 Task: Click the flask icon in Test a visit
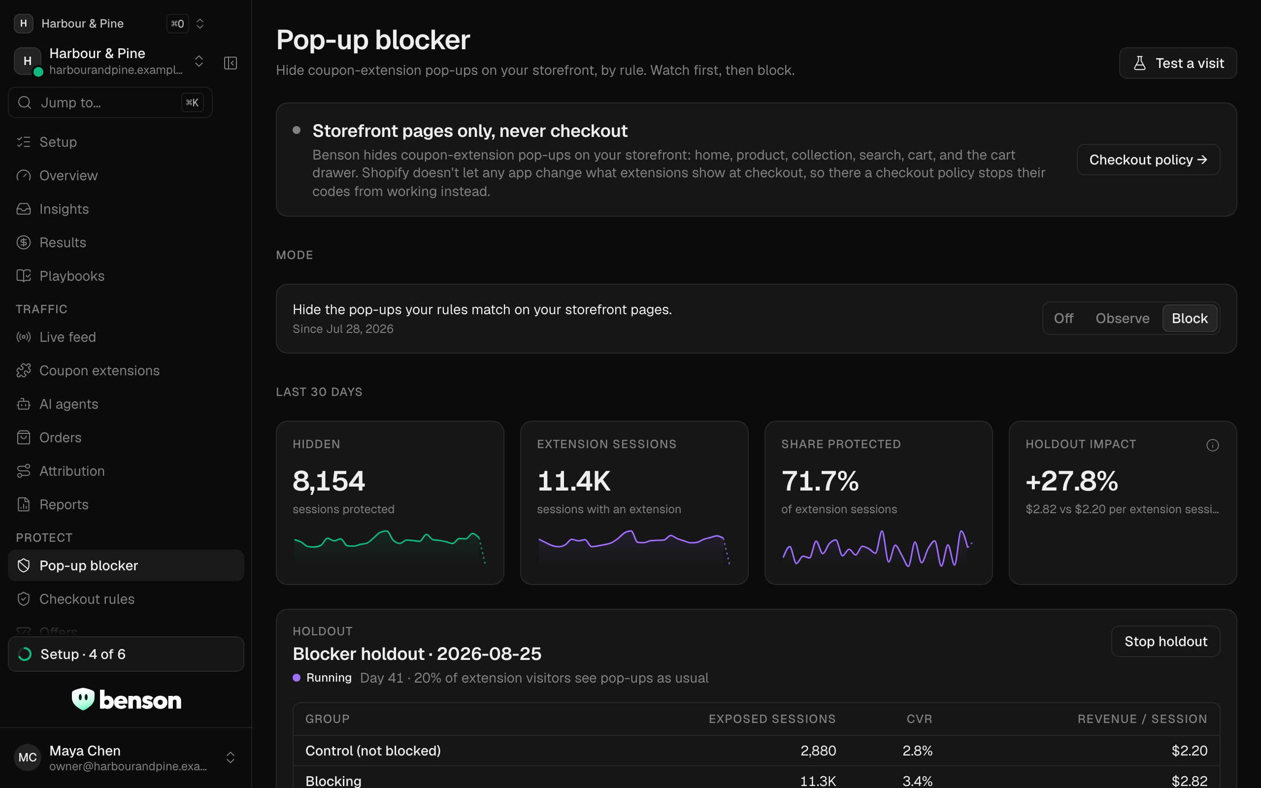pyautogui.click(x=1140, y=63)
